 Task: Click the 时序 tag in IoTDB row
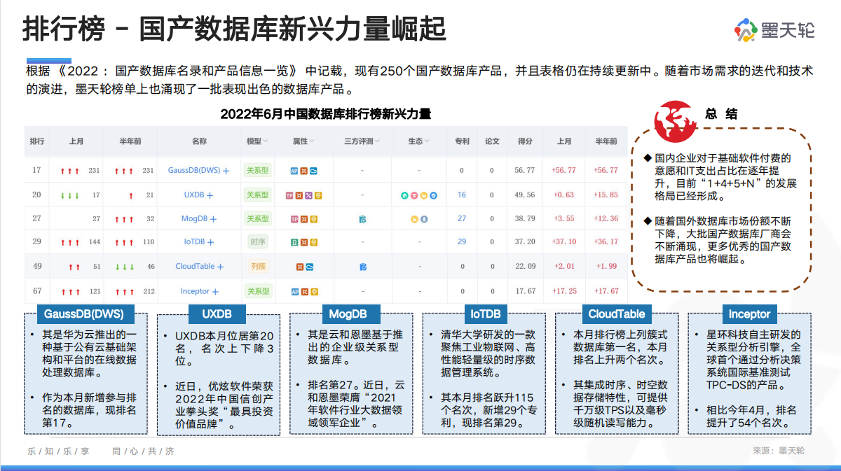pos(258,242)
